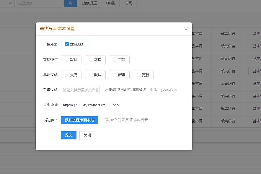The width and height of the screenshot is (261, 174).
Task: Open the QQ群 toolbar link
Action: point(111,3)
